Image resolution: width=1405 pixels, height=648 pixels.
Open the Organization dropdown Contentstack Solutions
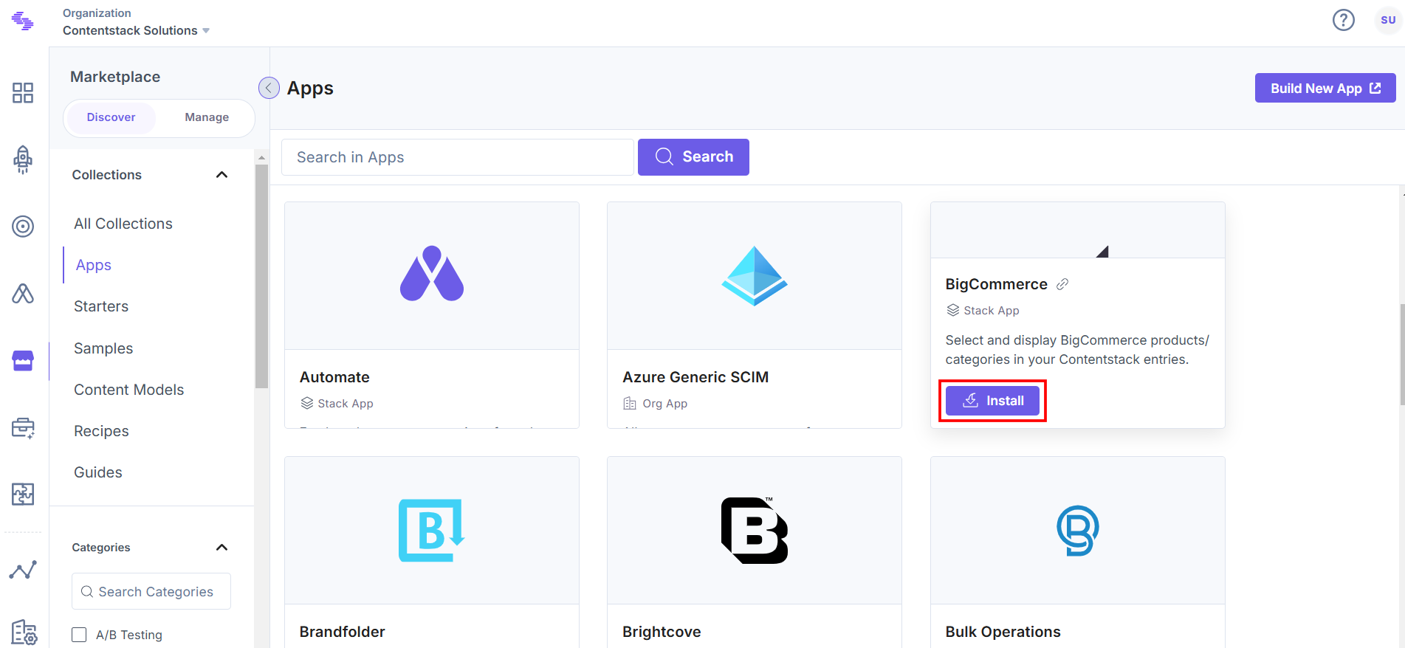(137, 30)
